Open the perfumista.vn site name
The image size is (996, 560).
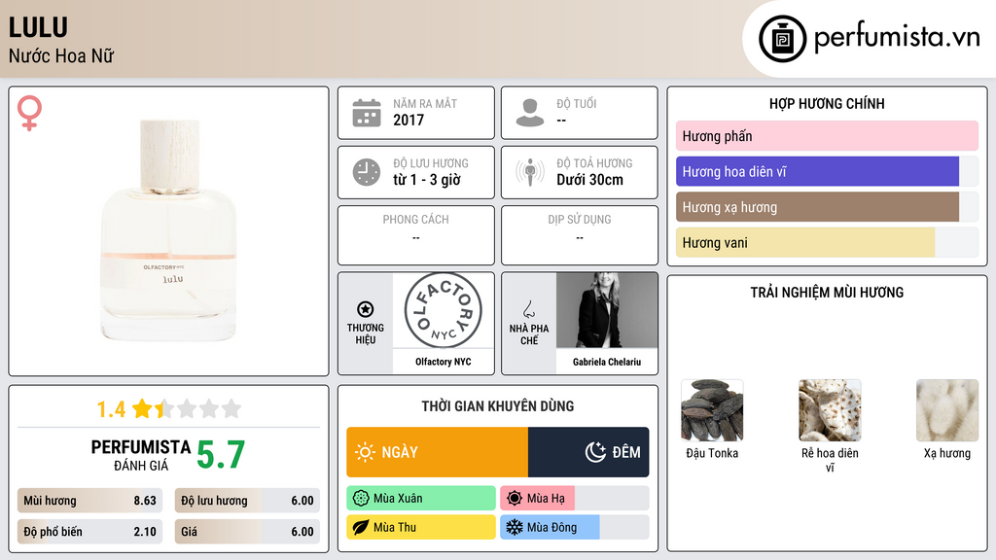[897, 37]
